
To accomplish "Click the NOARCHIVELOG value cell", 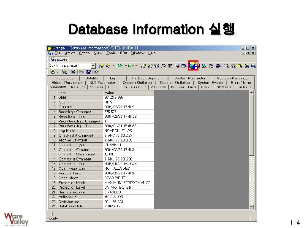I will pos(128,130).
